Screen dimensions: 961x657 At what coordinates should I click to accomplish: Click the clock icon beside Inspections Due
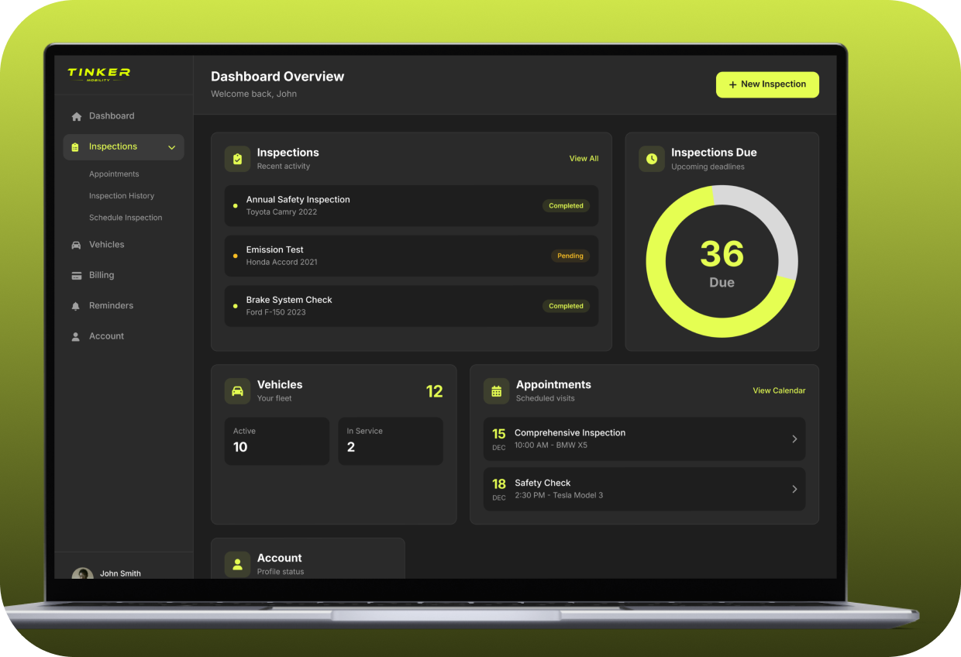[651, 159]
